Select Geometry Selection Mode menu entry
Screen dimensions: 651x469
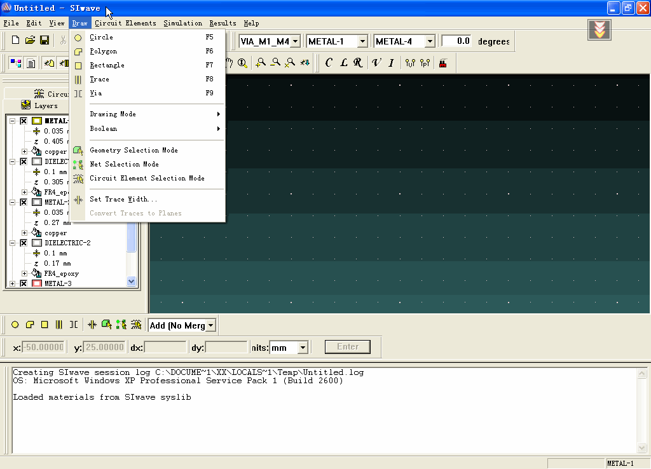pyautogui.click(x=147, y=150)
